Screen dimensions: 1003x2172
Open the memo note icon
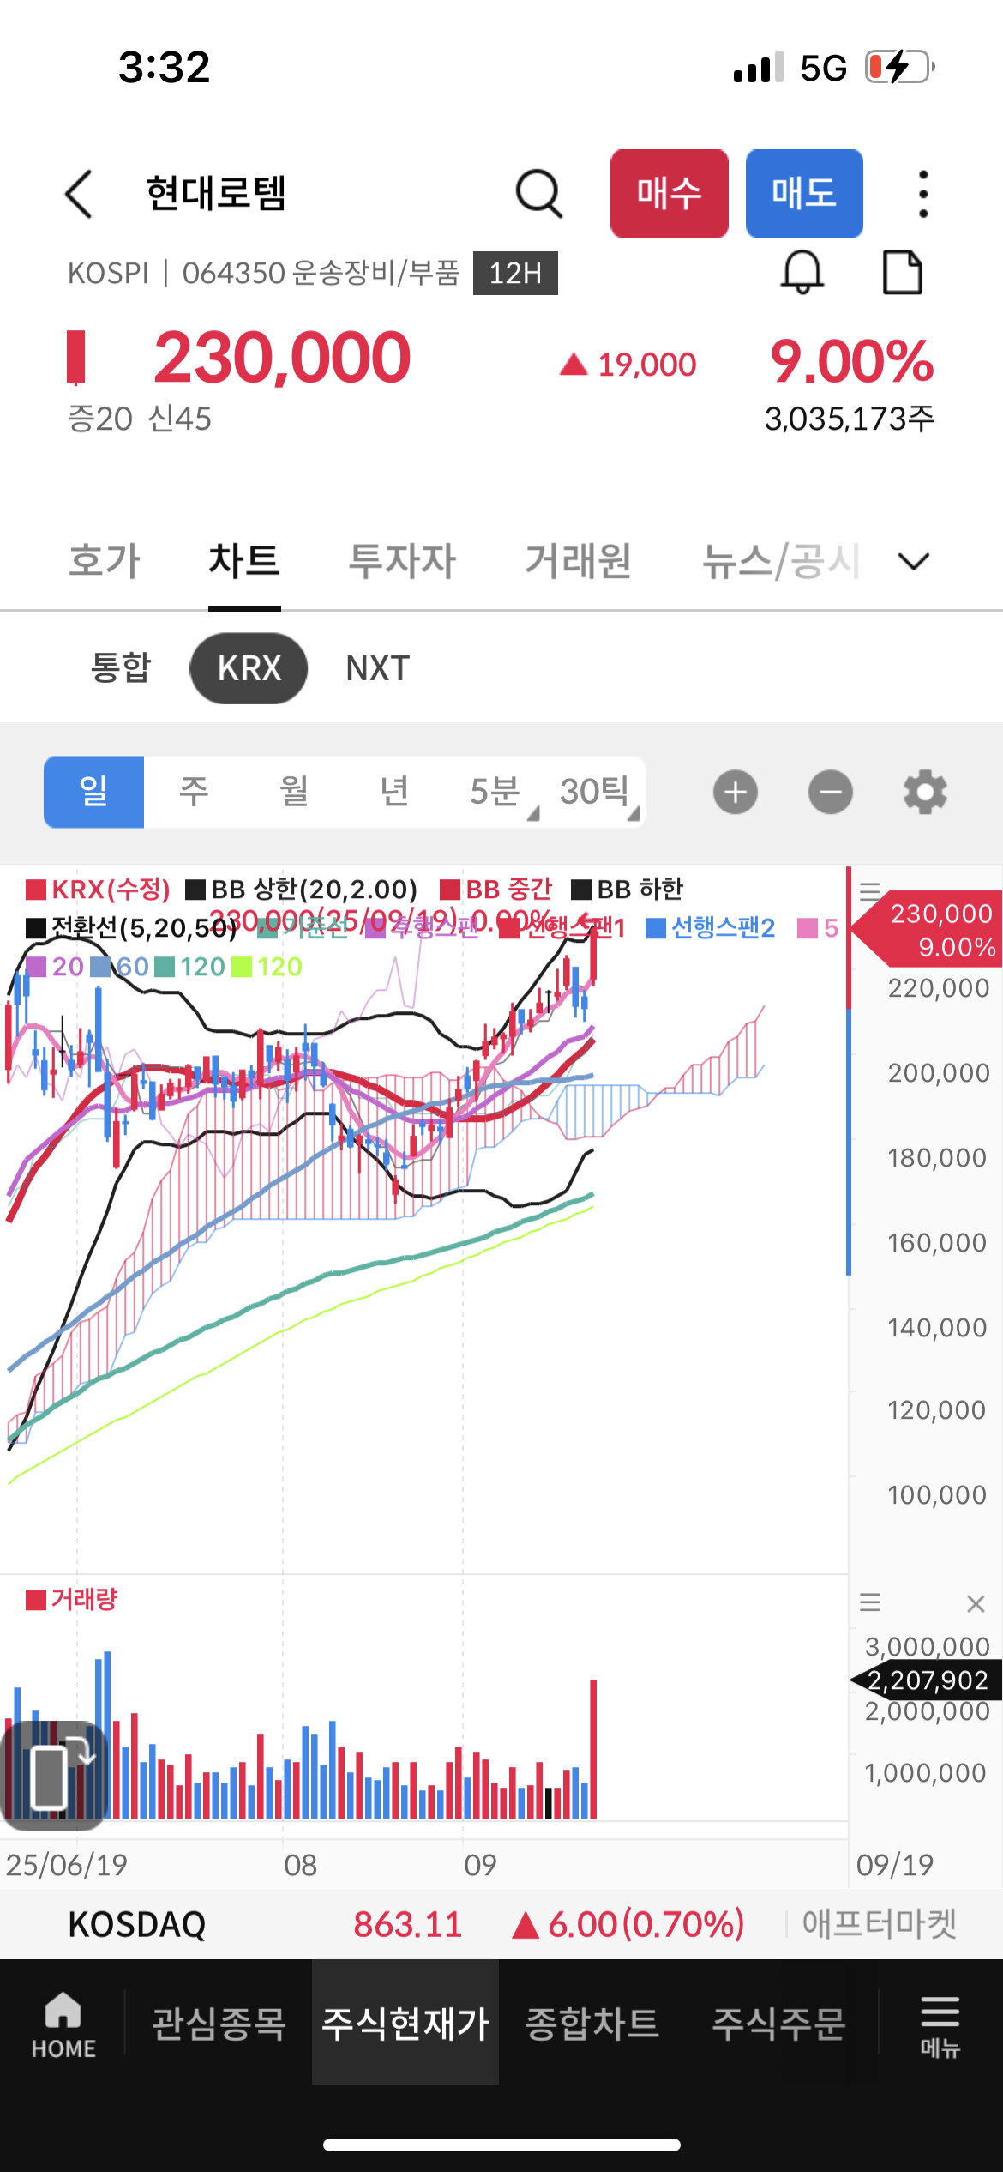pos(903,273)
